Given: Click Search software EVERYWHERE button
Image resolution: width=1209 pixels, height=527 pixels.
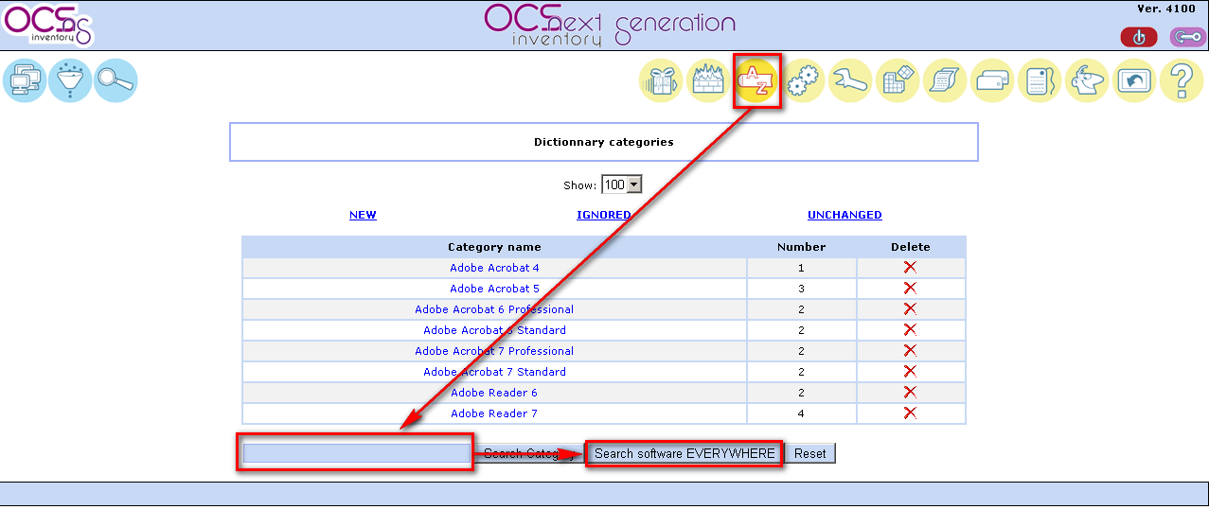Looking at the screenshot, I should tap(685, 454).
